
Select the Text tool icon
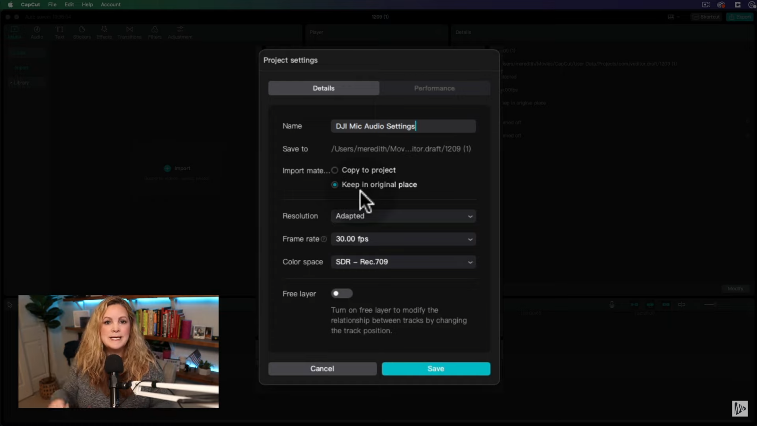pos(59,32)
